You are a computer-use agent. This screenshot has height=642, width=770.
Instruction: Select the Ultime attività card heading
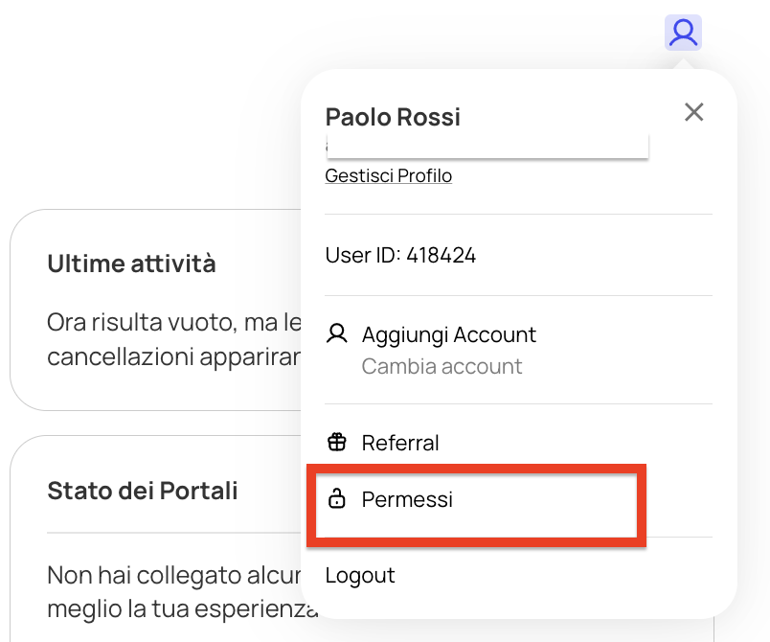click(x=131, y=264)
